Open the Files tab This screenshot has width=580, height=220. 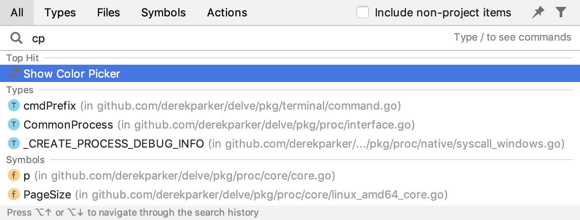point(109,13)
